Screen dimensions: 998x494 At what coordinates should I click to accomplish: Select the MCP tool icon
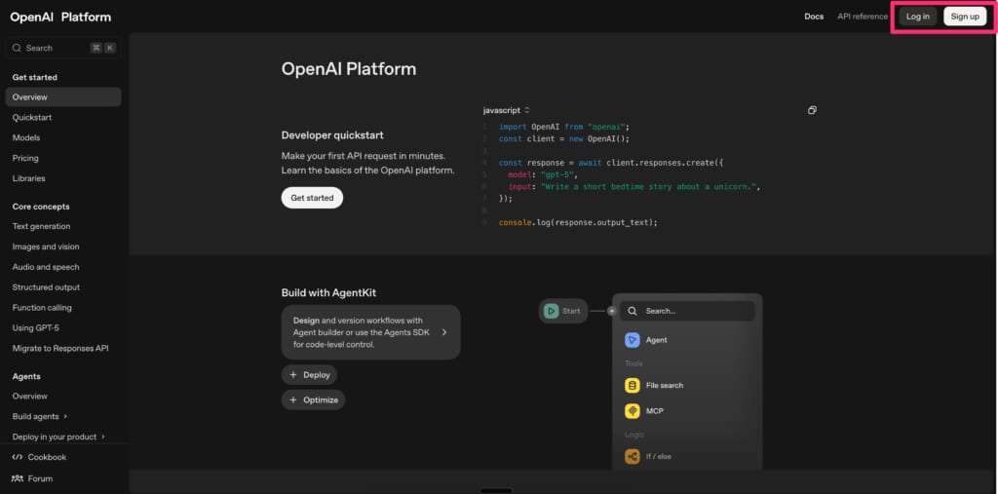632,411
